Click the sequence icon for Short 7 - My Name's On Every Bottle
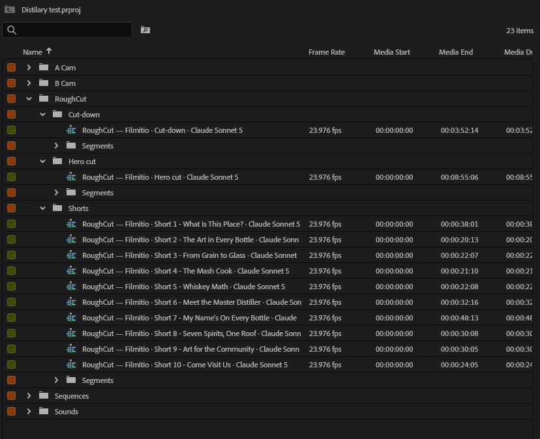 (71, 318)
